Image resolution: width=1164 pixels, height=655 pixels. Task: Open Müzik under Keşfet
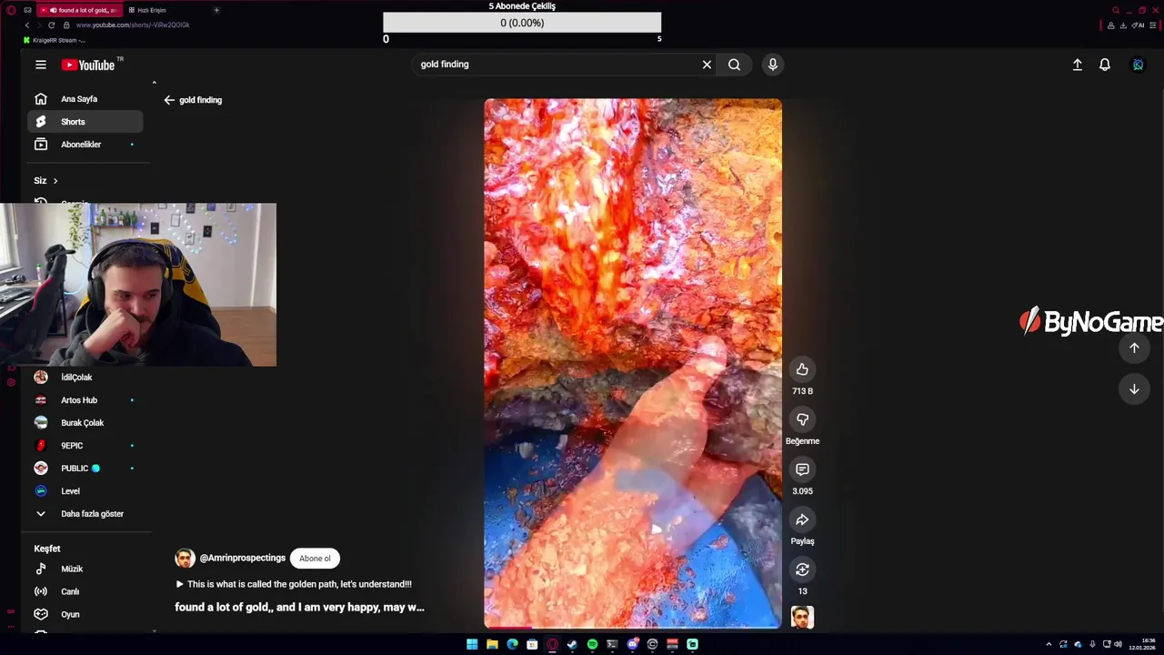click(85, 569)
